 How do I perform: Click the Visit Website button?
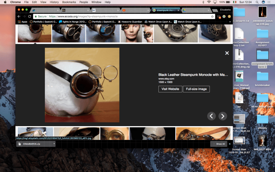[x=170, y=89]
